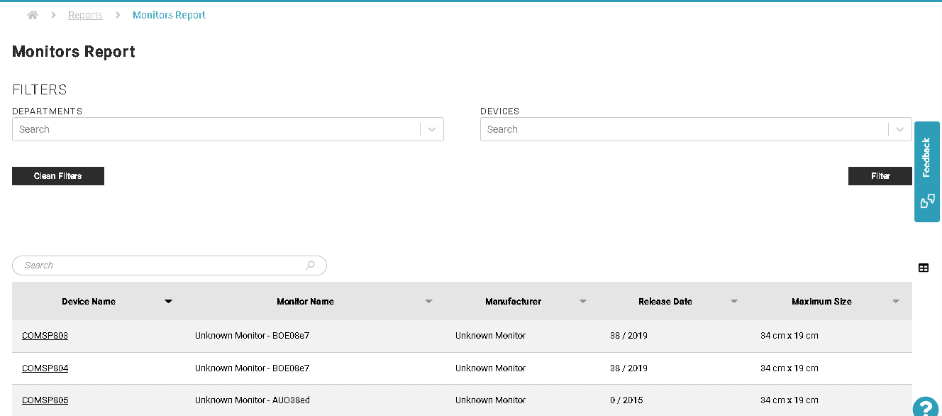The width and height of the screenshot is (942, 416).
Task: Open the help question mark icon
Action: point(925,406)
